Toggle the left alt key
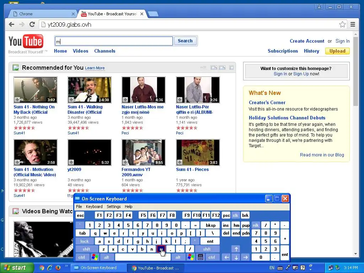The width and height of the screenshot is (364, 273). click(107, 257)
